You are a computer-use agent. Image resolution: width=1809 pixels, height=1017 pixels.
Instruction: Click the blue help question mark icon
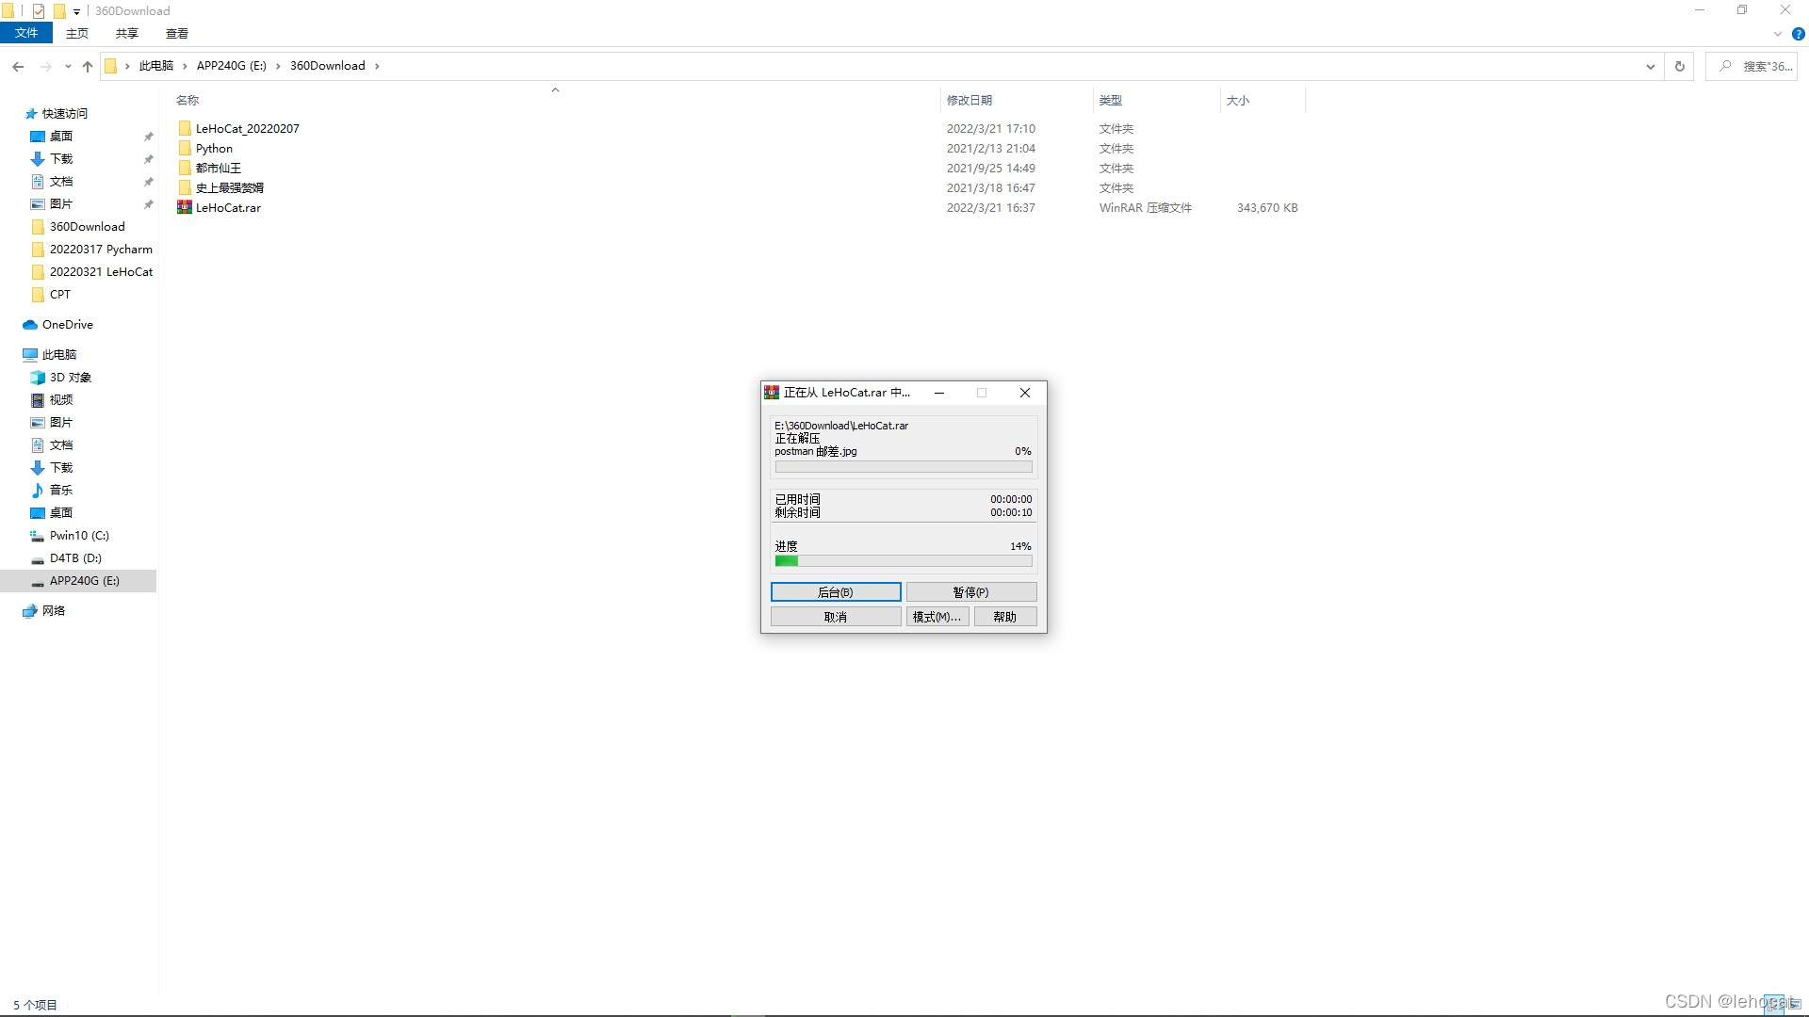[1798, 34]
